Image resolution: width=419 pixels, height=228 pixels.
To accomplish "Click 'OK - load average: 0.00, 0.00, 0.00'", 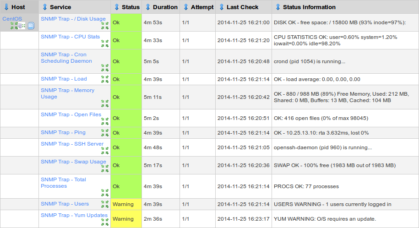I will tap(317, 79).
